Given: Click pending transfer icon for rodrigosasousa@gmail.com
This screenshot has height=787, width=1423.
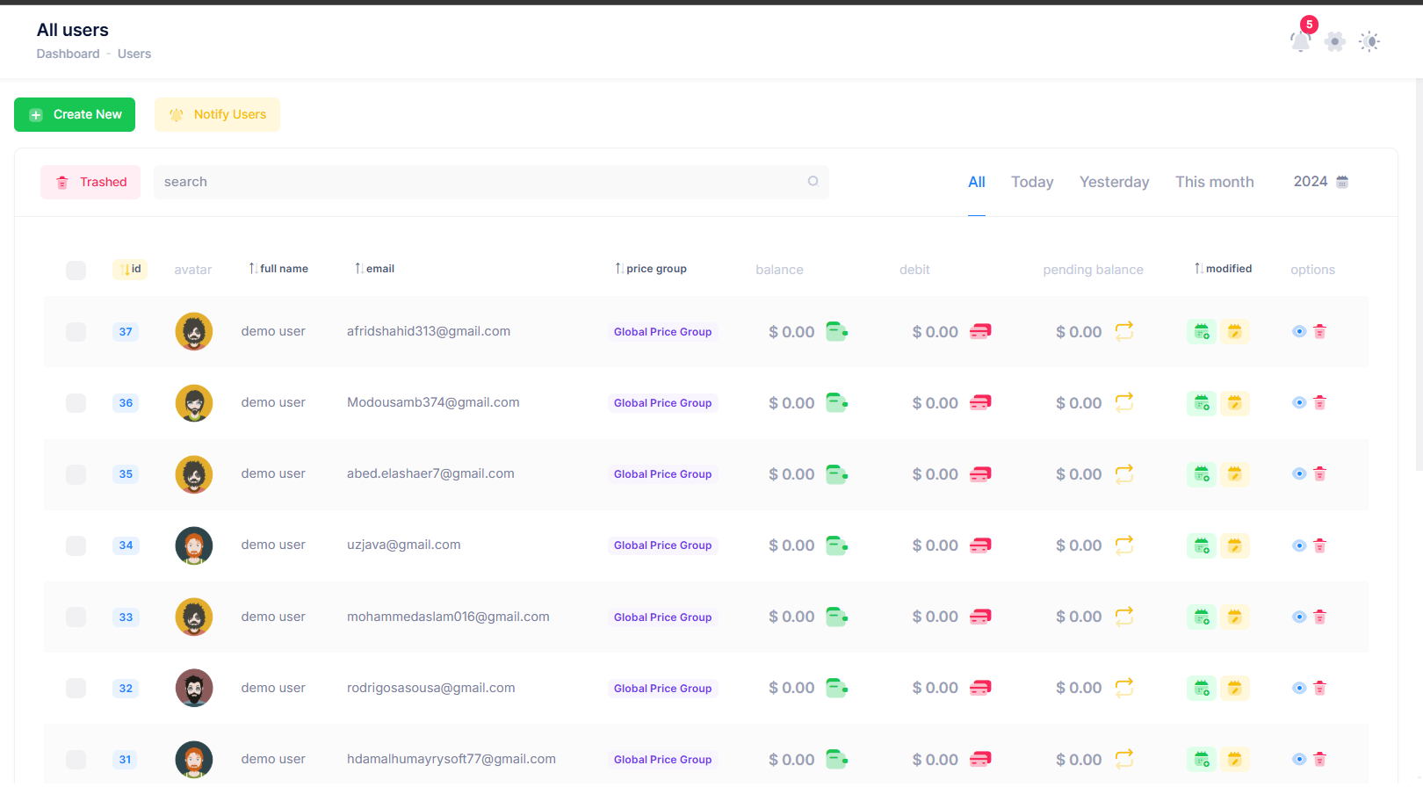Looking at the screenshot, I should point(1124,688).
